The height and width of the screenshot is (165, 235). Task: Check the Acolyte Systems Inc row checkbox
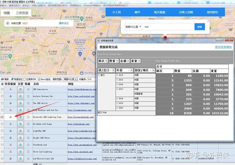click(2, 96)
